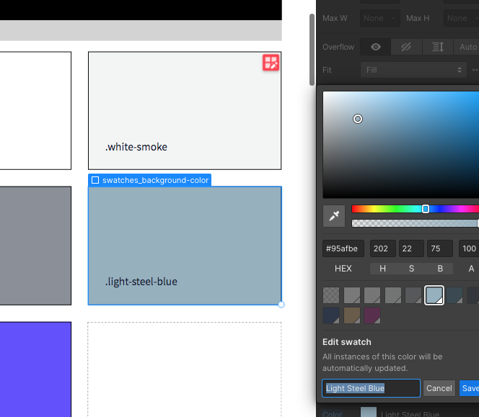Open the Fit dropdown showing Fill

coord(413,70)
